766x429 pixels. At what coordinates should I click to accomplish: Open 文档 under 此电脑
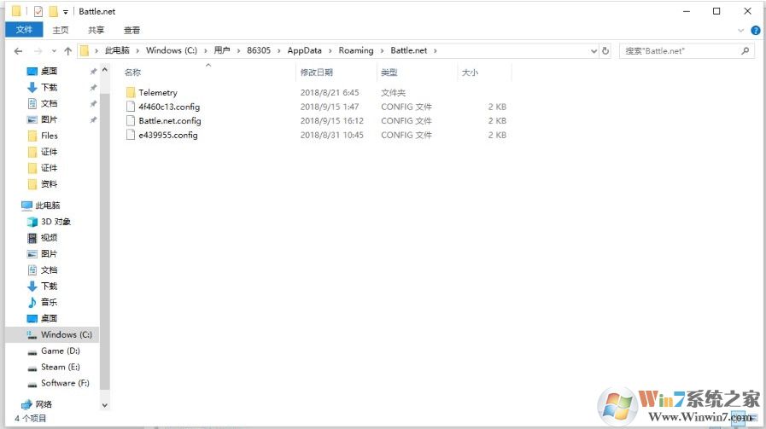[x=49, y=270]
